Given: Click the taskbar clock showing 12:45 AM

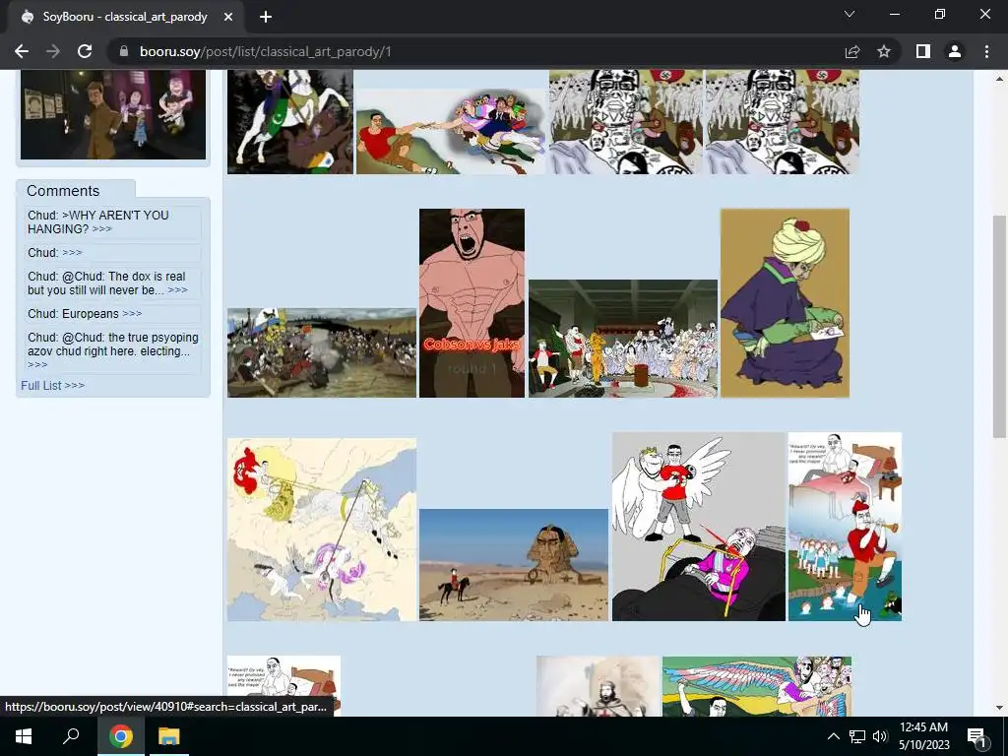Looking at the screenshot, I should coord(923,736).
